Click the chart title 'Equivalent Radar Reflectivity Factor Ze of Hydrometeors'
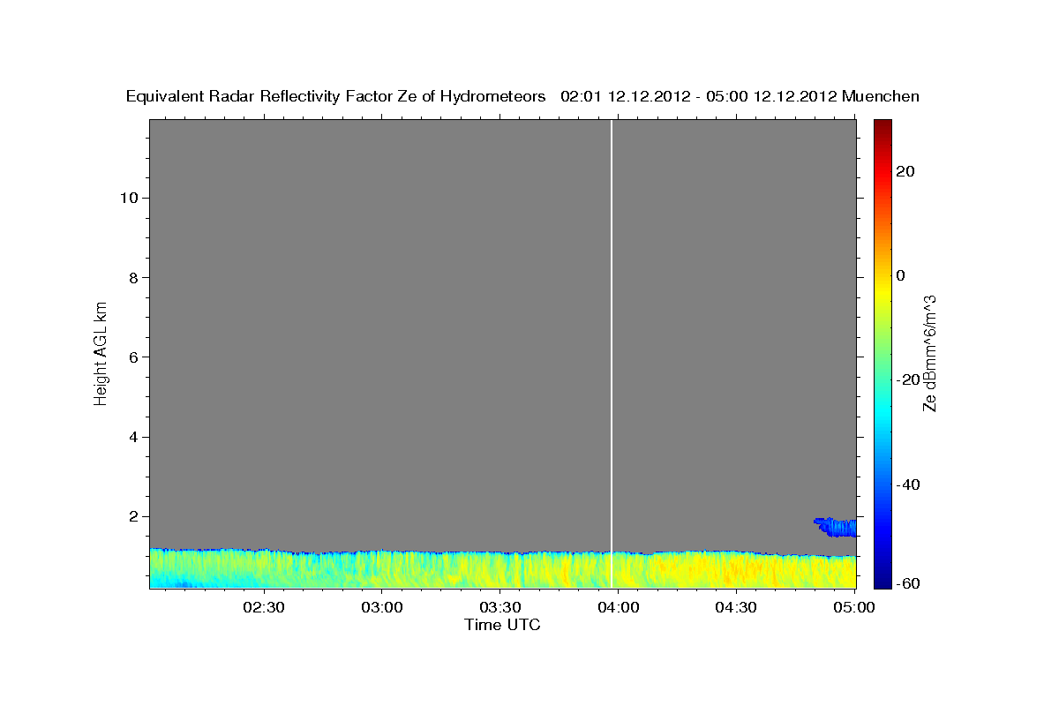Screen dimensions: 1059x706 point(335,96)
